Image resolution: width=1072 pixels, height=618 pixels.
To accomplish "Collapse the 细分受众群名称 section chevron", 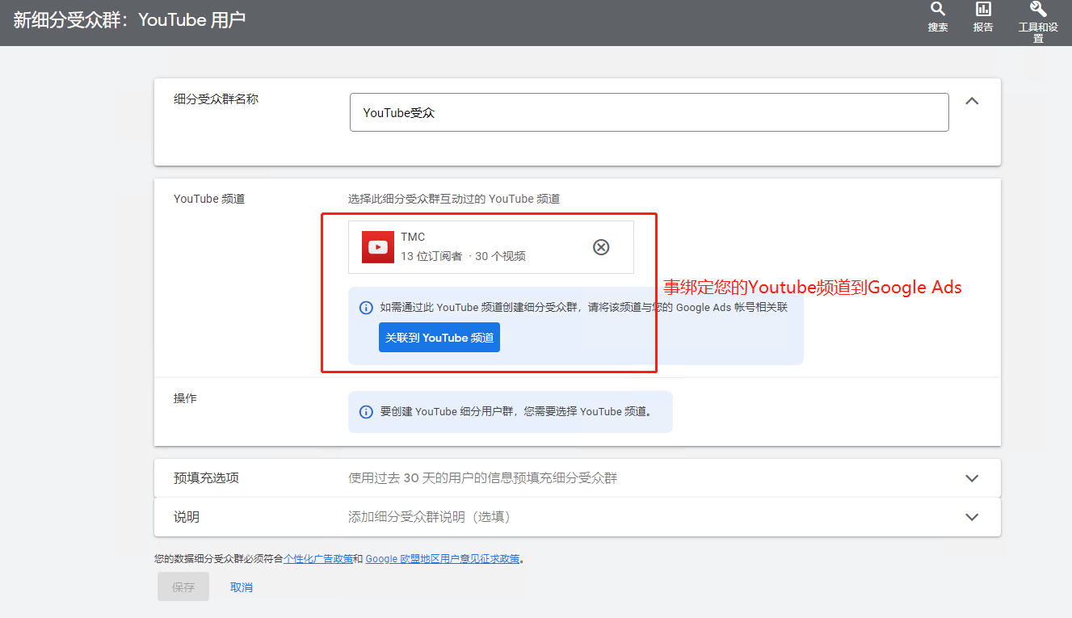I will coord(972,102).
